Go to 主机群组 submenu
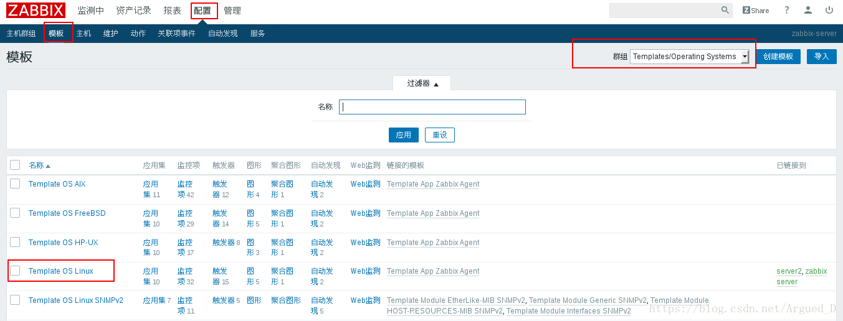The height and width of the screenshot is (321, 843). pyautogui.click(x=21, y=34)
